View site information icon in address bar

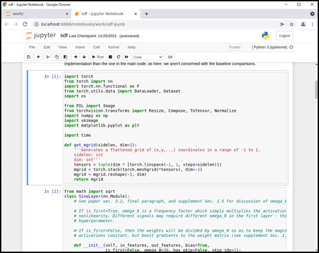[x=36, y=24]
